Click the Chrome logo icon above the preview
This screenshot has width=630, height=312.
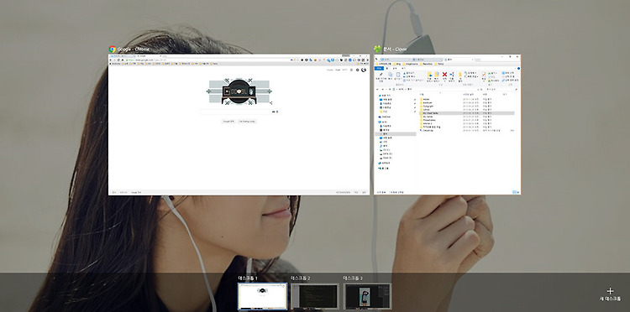112,49
